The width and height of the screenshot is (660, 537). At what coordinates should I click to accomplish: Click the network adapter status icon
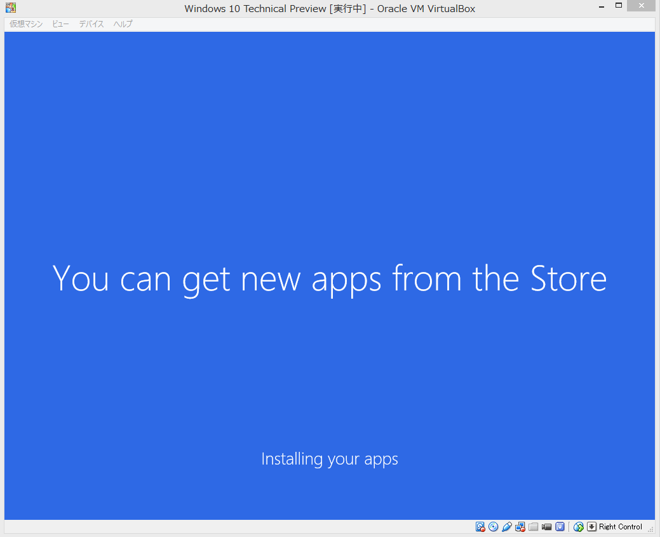520,526
